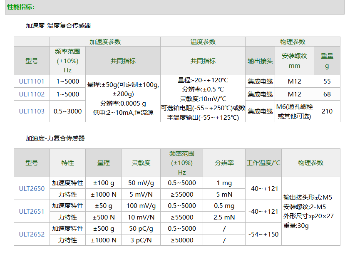The image size is (355, 264).
Task: Click the 特性 column header
Action: coord(67,163)
